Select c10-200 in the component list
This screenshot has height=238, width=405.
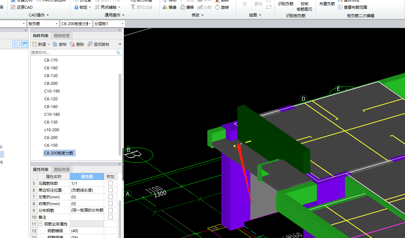52,130
